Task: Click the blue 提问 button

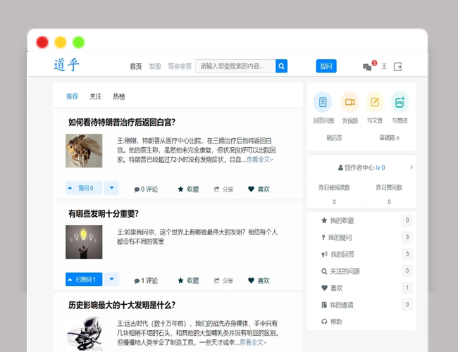Action: click(326, 66)
